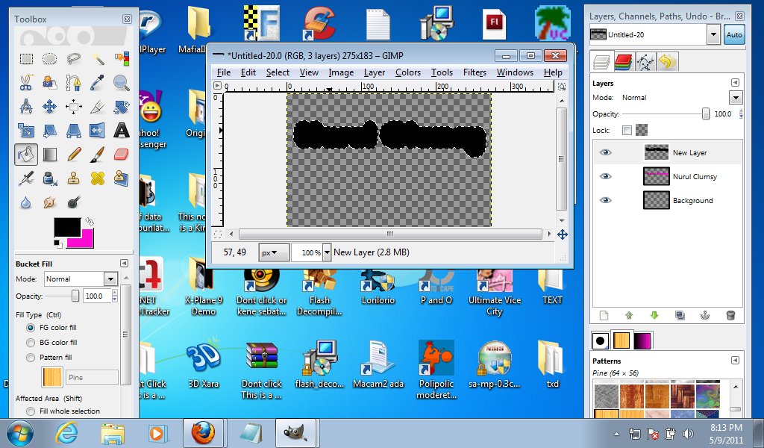The width and height of the screenshot is (764, 448).
Task: Open the Windows Start button
Action: 20,433
